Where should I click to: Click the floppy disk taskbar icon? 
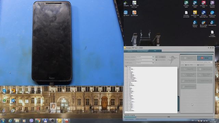(45, 121)
